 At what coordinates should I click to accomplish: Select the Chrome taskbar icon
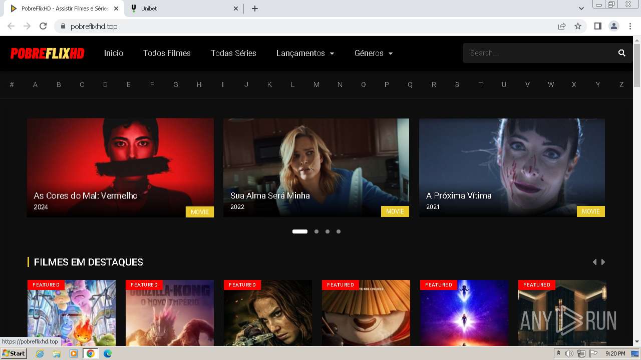pyautogui.click(x=90, y=353)
